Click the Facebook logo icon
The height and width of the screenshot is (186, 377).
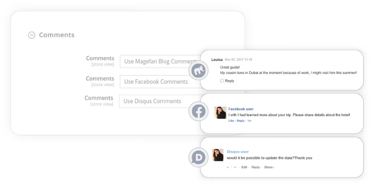198,111
